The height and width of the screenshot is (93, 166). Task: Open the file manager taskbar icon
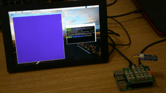pyautogui.click(x=18, y=12)
